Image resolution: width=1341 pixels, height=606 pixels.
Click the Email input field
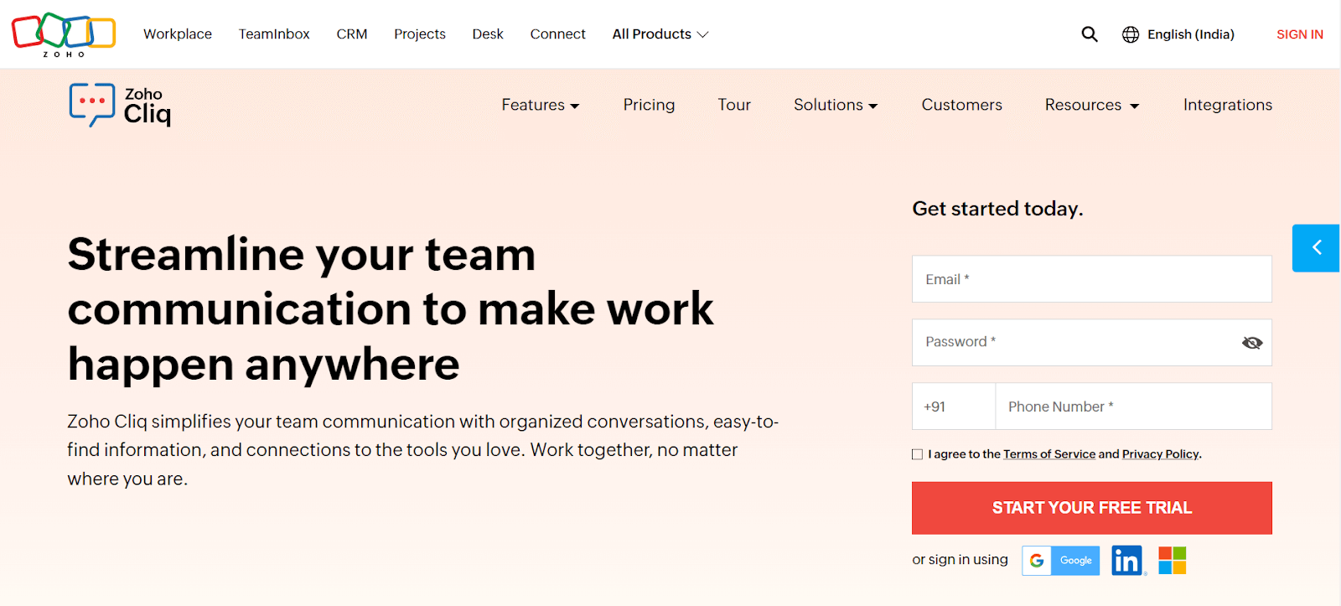point(1091,279)
